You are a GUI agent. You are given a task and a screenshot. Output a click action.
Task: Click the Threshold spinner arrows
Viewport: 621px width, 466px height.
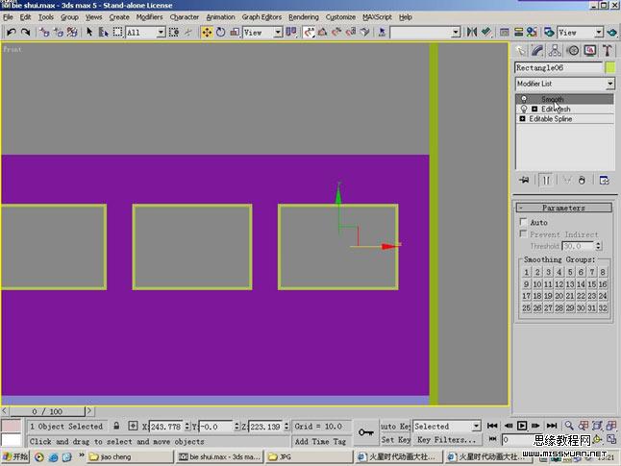pos(599,246)
